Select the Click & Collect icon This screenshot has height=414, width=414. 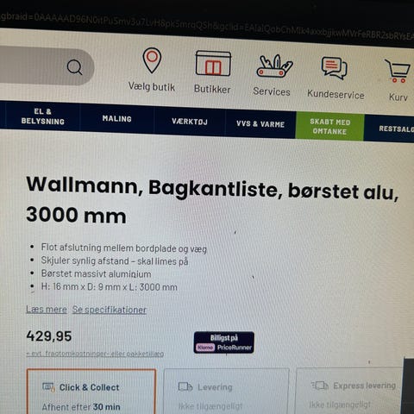coord(48,387)
